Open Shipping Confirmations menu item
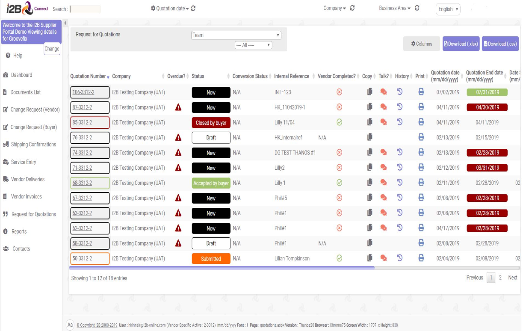523x331 pixels. 33,145
